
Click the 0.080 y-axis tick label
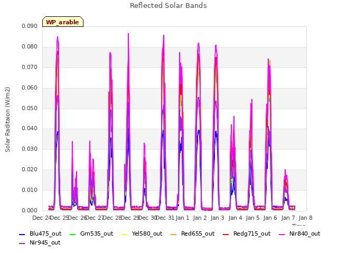(x=30, y=47)
